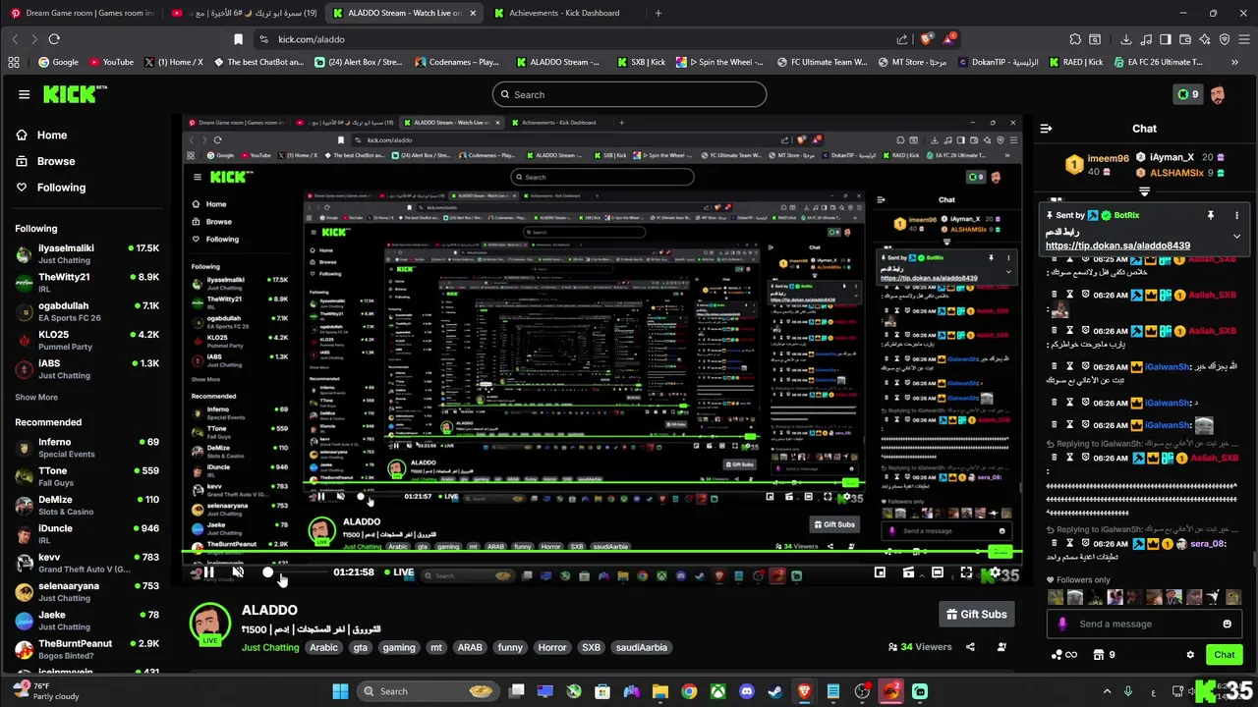Show more followed channels
1258x707 pixels.
(x=36, y=398)
